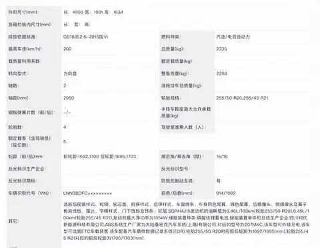The image size is (320, 248).
Task: Select the 额定载客 seat count value 5
Action: coord(65,141)
